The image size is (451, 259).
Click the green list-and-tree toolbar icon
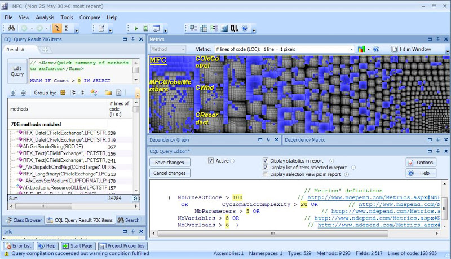[x=214, y=28]
